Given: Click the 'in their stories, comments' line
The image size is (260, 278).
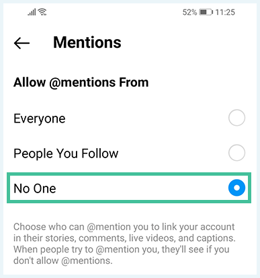Looking at the screenshot, I should pyautogui.click(x=124, y=238).
